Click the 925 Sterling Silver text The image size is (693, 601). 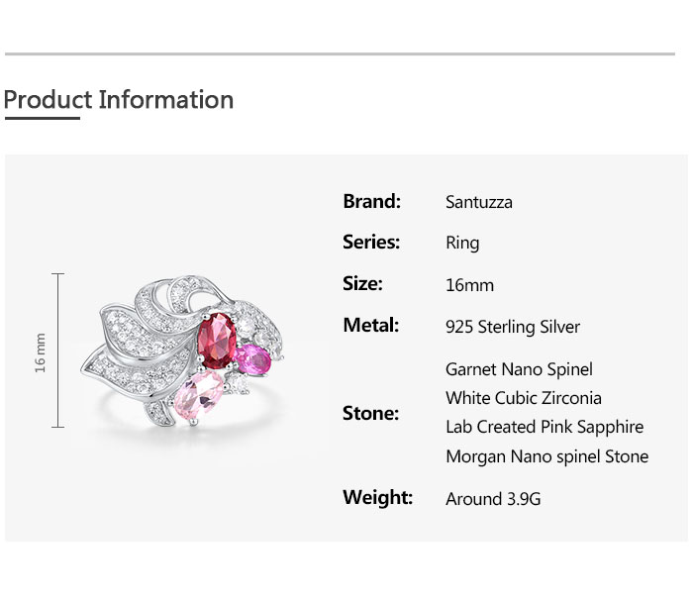tap(513, 327)
